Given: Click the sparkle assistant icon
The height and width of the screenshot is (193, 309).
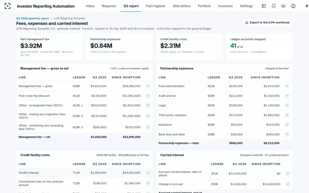Looking at the screenshot, I should tap(306, 6).
